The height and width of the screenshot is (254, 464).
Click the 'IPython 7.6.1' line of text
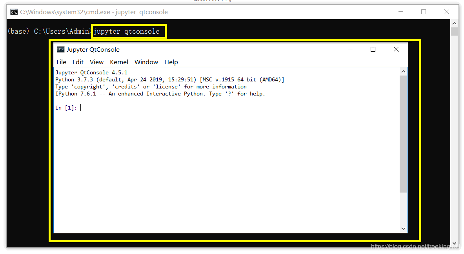[160, 94]
